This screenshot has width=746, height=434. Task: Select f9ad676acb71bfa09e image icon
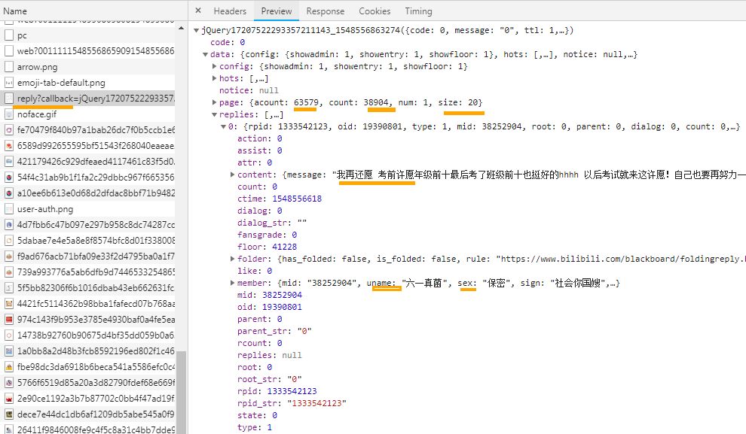point(8,256)
